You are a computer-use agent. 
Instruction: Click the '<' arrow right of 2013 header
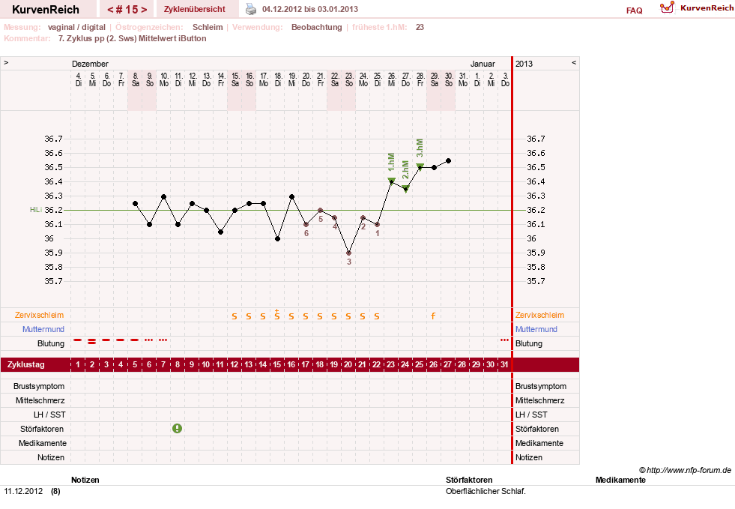coord(574,62)
